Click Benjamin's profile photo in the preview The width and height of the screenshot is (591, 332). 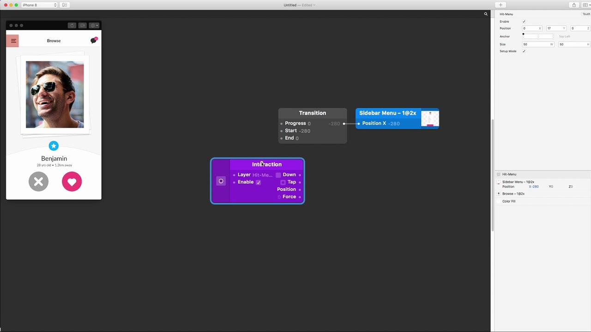[x=55, y=95]
